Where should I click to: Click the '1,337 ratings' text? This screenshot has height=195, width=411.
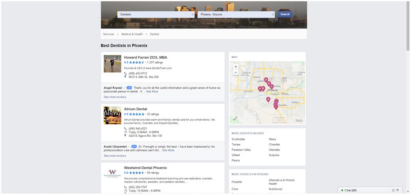[x=155, y=62]
